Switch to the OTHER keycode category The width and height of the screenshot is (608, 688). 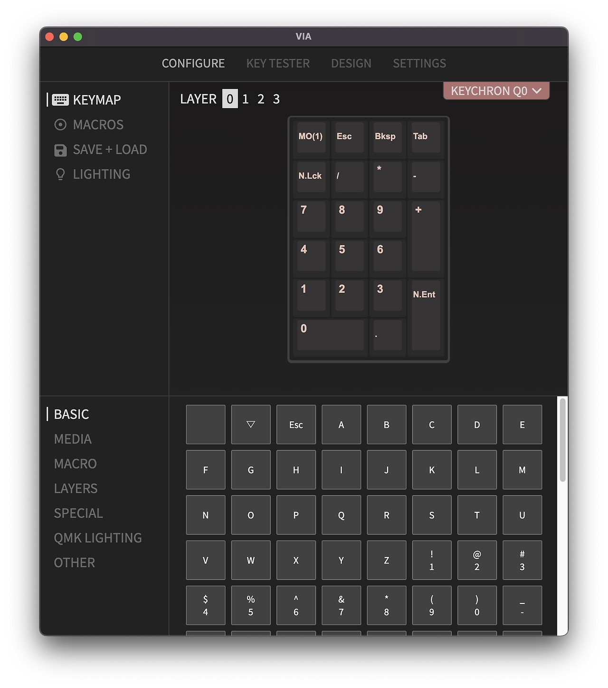74,563
